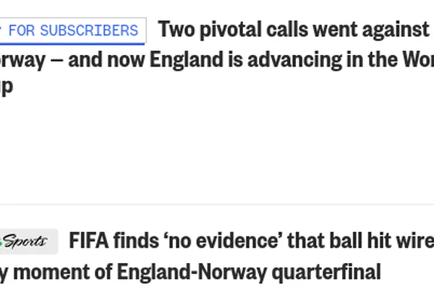
Task: Click the word 'England' in the first headline
Action: click(187, 59)
